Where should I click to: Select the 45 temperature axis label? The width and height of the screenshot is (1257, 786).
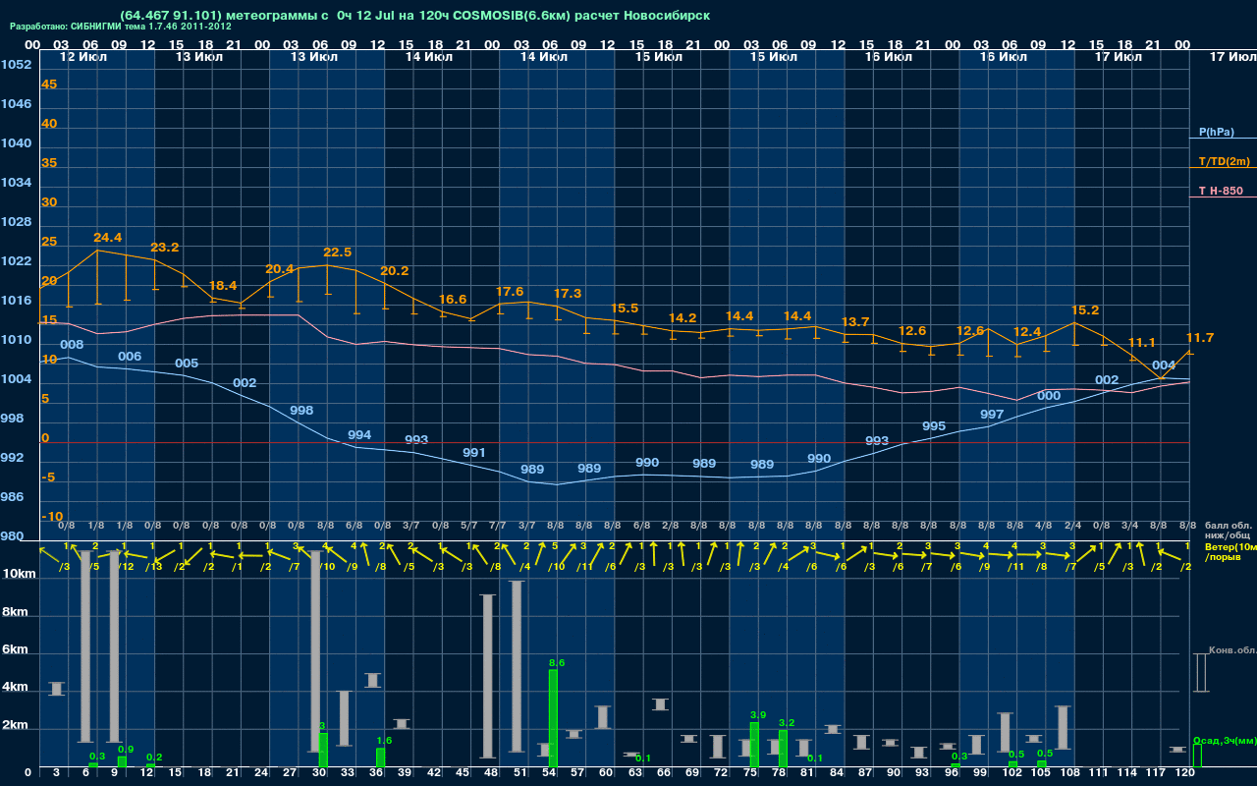click(49, 84)
